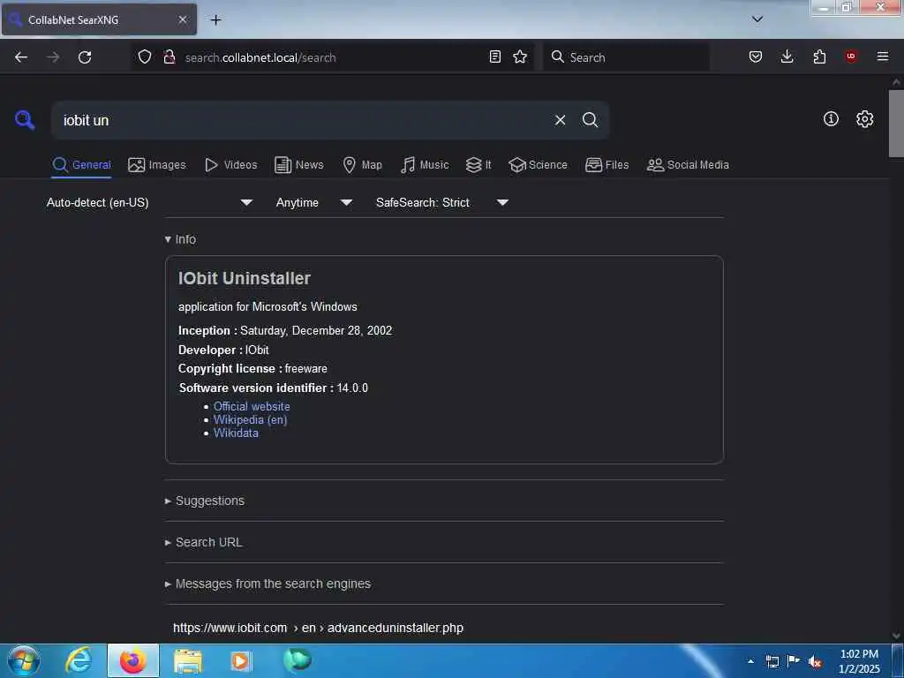
Task: Open the taskbar clock showing 1:02 PM
Action: coord(859,661)
